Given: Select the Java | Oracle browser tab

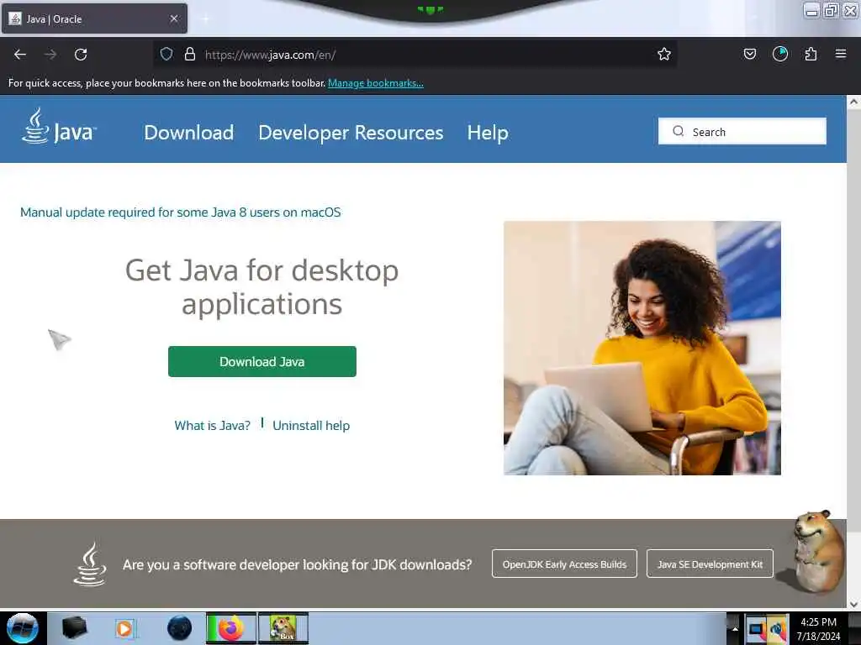Looking at the screenshot, I should (x=94, y=18).
